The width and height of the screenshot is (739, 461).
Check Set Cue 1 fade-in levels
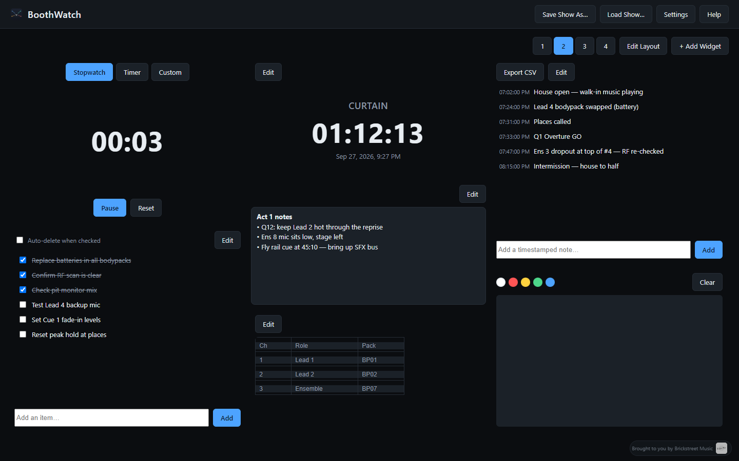23,319
